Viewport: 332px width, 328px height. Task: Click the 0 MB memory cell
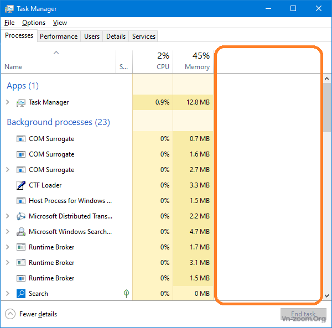click(x=193, y=294)
